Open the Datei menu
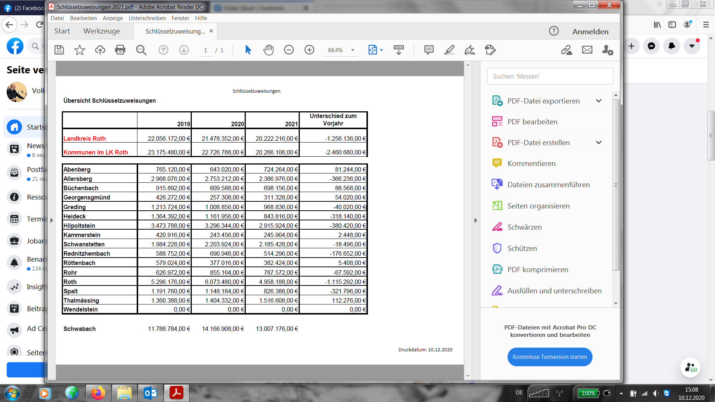The height and width of the screenshot is (402, 715). point(57,18)
